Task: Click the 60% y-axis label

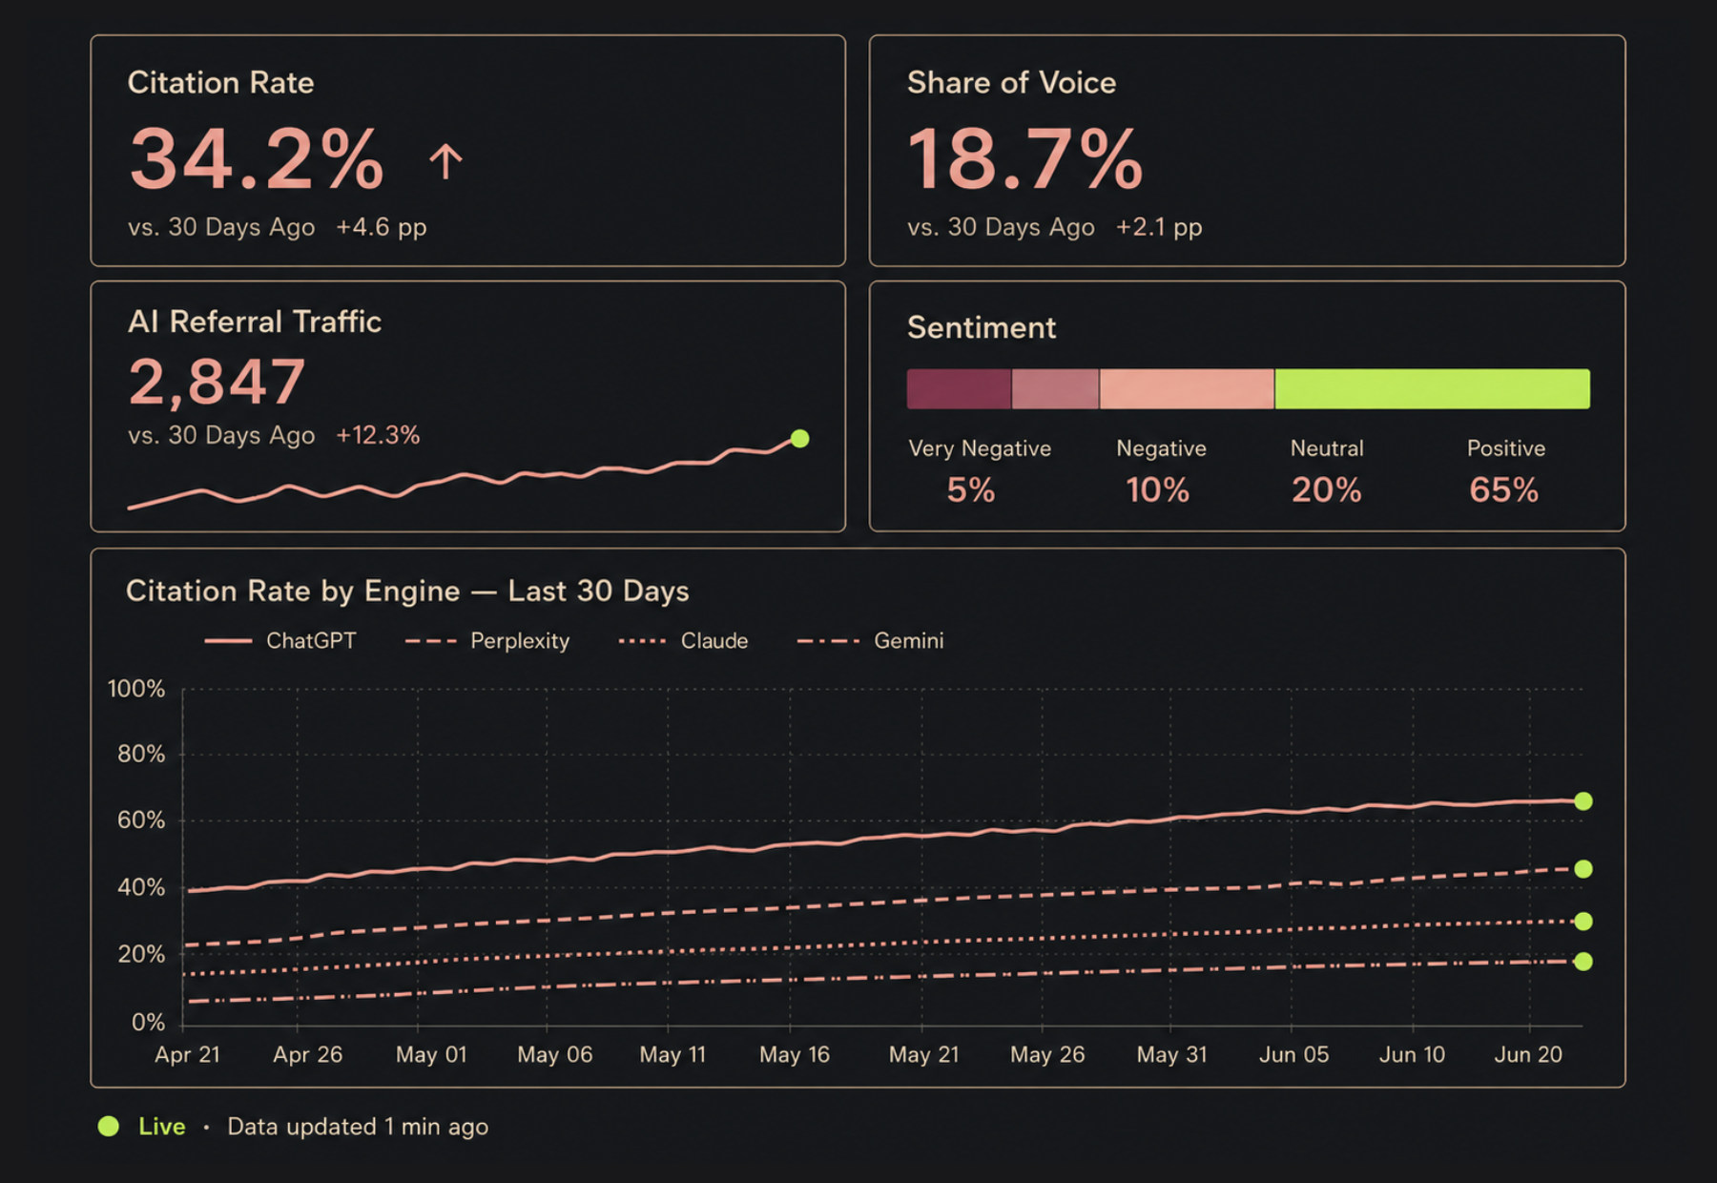Action: (x=141, y=820)
